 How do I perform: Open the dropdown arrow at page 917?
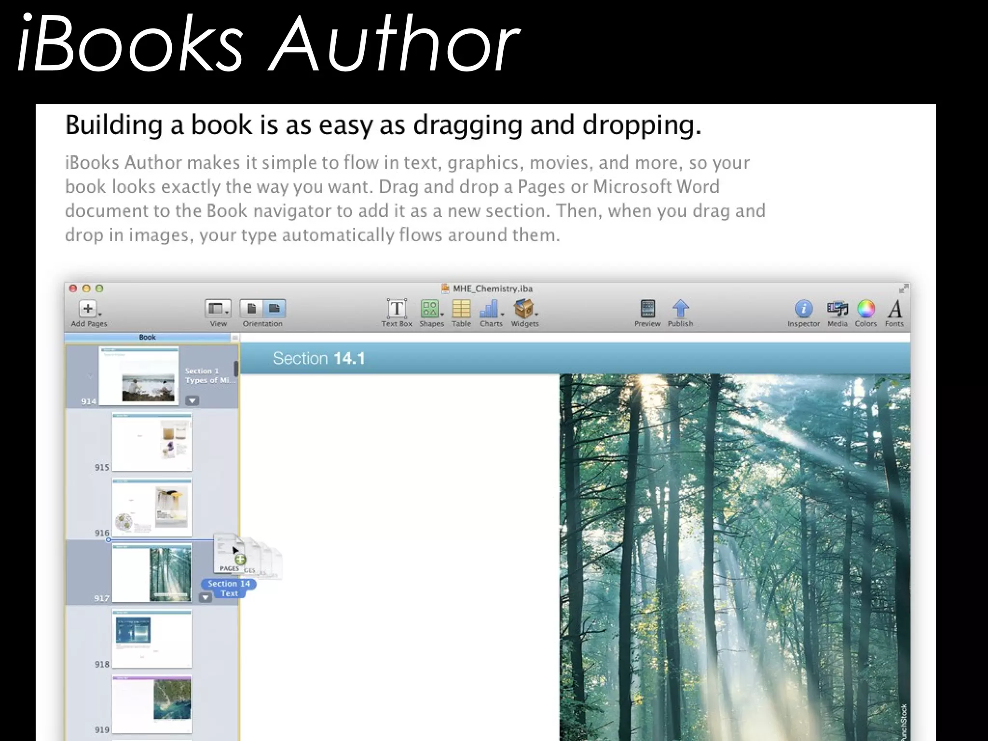(x=206, y=598)
